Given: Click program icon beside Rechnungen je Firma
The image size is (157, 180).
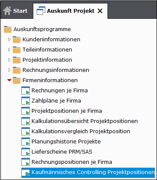Looking at the screenshot, I should [x=26, y=91].
